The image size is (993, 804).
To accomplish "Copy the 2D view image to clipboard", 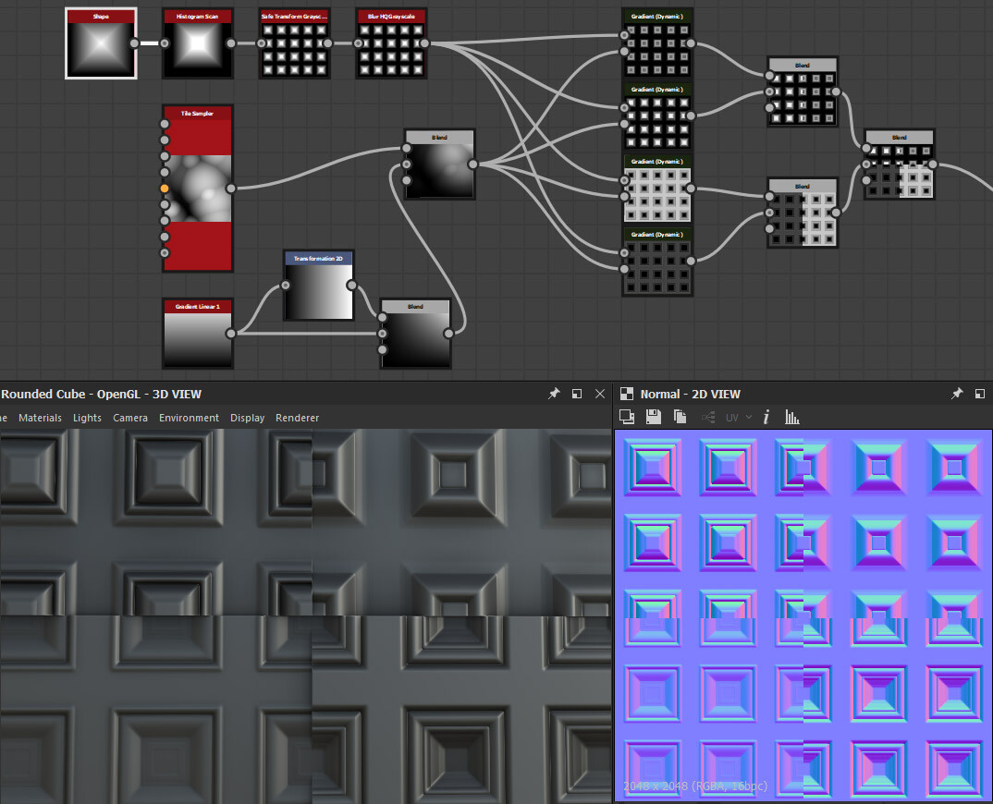I will click(680, 417).
